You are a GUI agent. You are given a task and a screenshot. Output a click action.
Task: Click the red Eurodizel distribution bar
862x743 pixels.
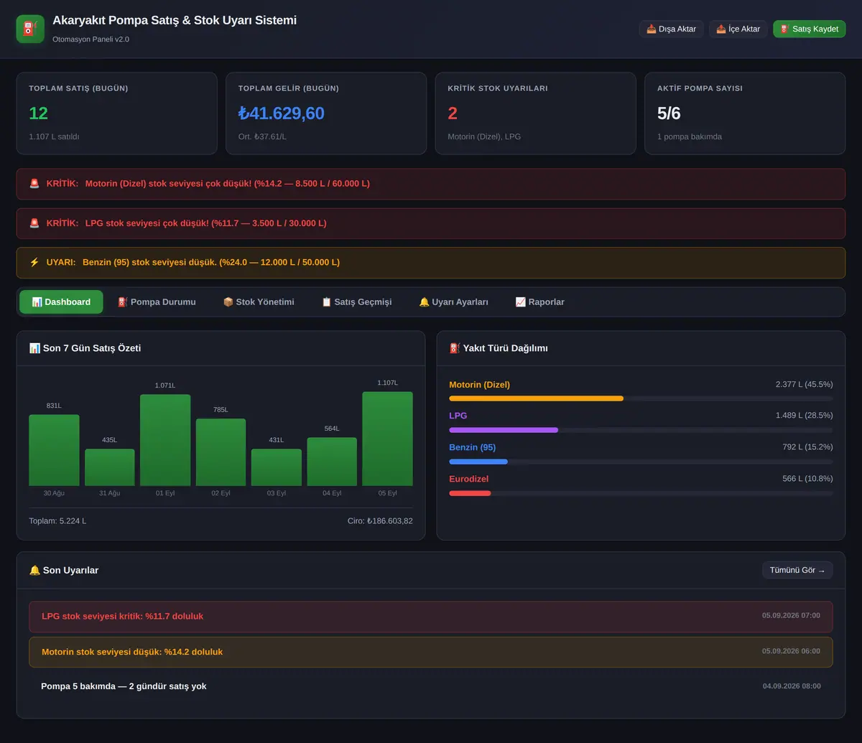470,493
